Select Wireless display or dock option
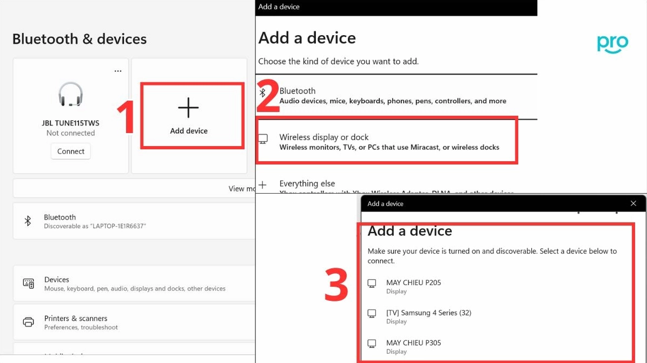This screenshot has width=647, height=363. [x=388, y=142]
